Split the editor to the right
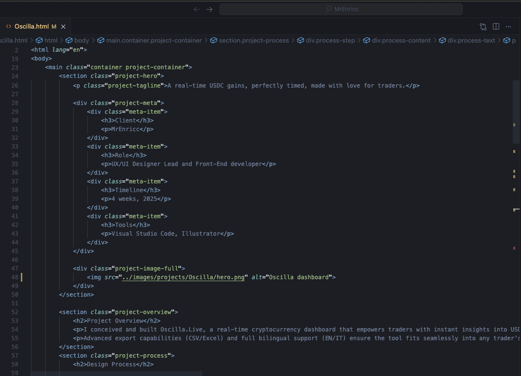 (x=496, y=27)
